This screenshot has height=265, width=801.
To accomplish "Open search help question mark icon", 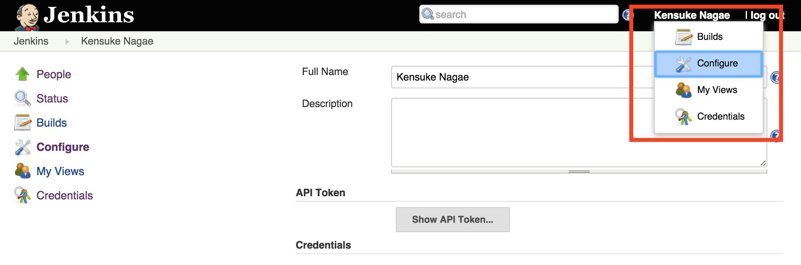I will [628, 15].
